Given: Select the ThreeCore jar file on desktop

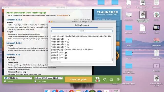Looking at the screenshot, I should click(142, 5).
